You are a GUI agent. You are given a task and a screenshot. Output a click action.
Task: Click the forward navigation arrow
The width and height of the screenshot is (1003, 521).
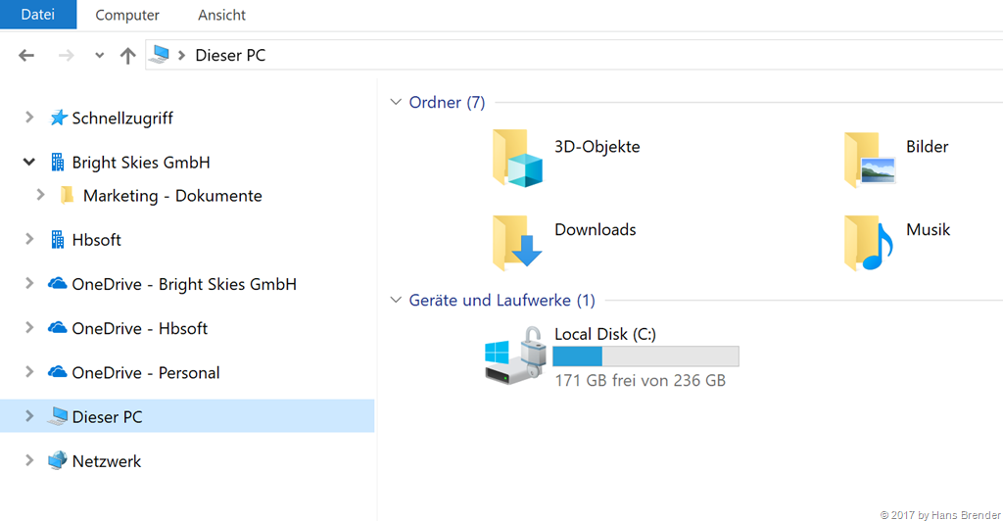point(67,56)
